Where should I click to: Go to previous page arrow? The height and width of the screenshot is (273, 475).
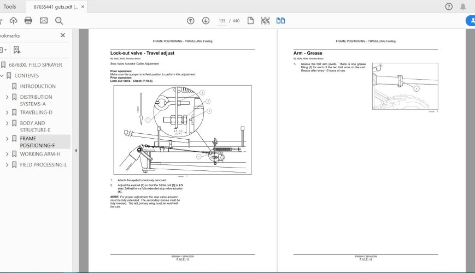(191, 21)
